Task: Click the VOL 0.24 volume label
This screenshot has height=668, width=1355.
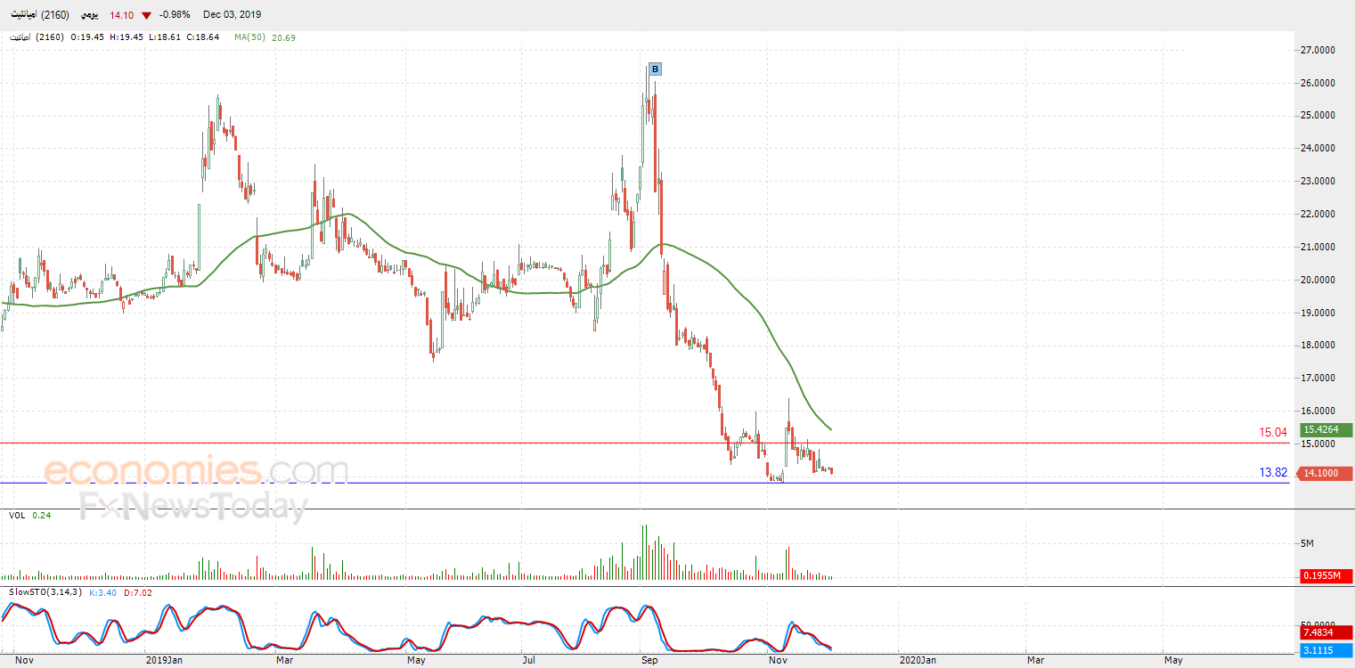Action: click(x=29, y=515)
